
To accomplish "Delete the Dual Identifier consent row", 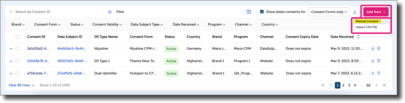I will pyautogui.click(x=379, y=73).
